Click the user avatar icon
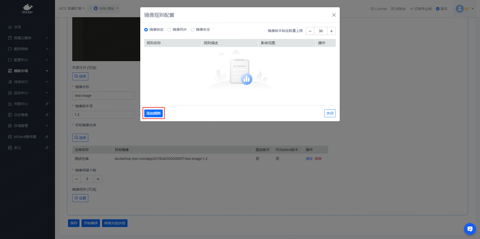This screenshot has height=239, width=480. click(459, 9)
